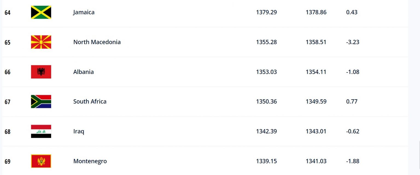420x175 pixels.
Task: Click rank number 67
Action: (x=7, y=102)
